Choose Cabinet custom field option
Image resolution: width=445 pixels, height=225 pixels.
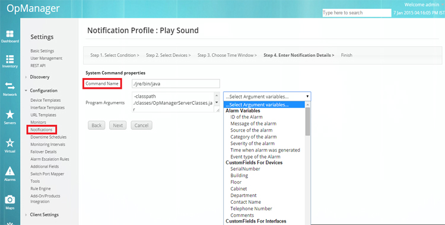click(x=239, y=189)
